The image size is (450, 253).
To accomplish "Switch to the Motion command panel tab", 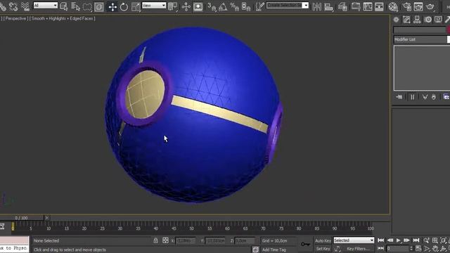I will pos(428,20).
